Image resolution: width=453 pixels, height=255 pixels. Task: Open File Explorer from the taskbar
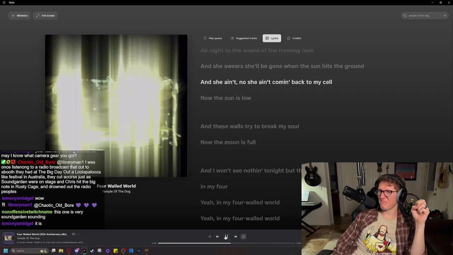coord(61,251)
